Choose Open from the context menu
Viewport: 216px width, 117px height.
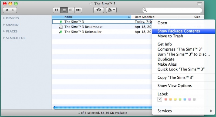(x=184, y=23)
